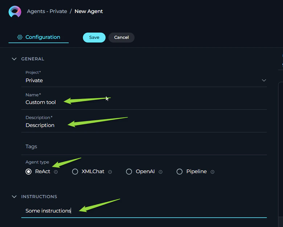
Task: Click the Private project value
Action: click(x=34, y=80)
